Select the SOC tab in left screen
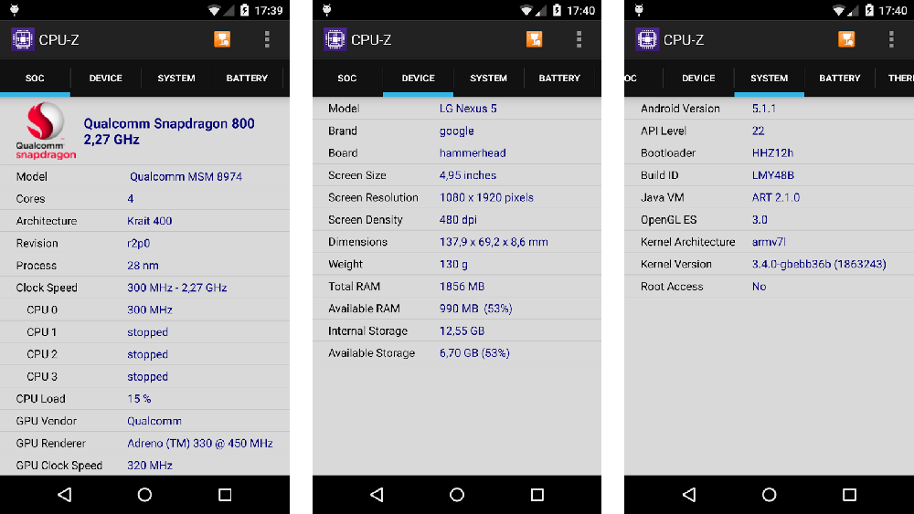The image size is (914, 514). pyautogui.click(x=35, y=78)
